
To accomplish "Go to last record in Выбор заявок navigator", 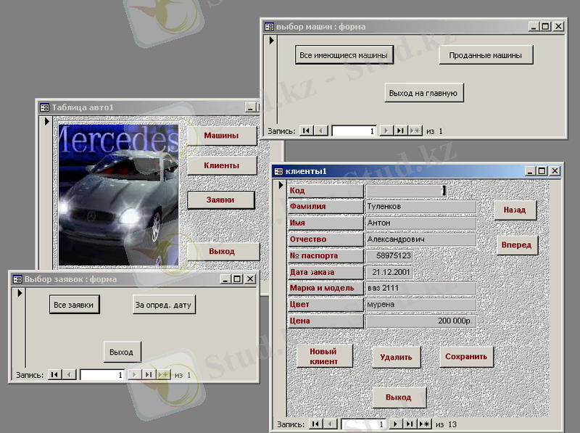I will pos(149,375).
